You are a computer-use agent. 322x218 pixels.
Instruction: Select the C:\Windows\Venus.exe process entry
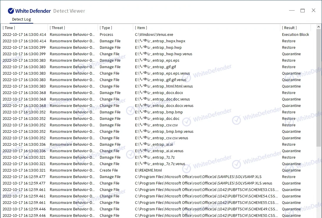coord(154,35)
